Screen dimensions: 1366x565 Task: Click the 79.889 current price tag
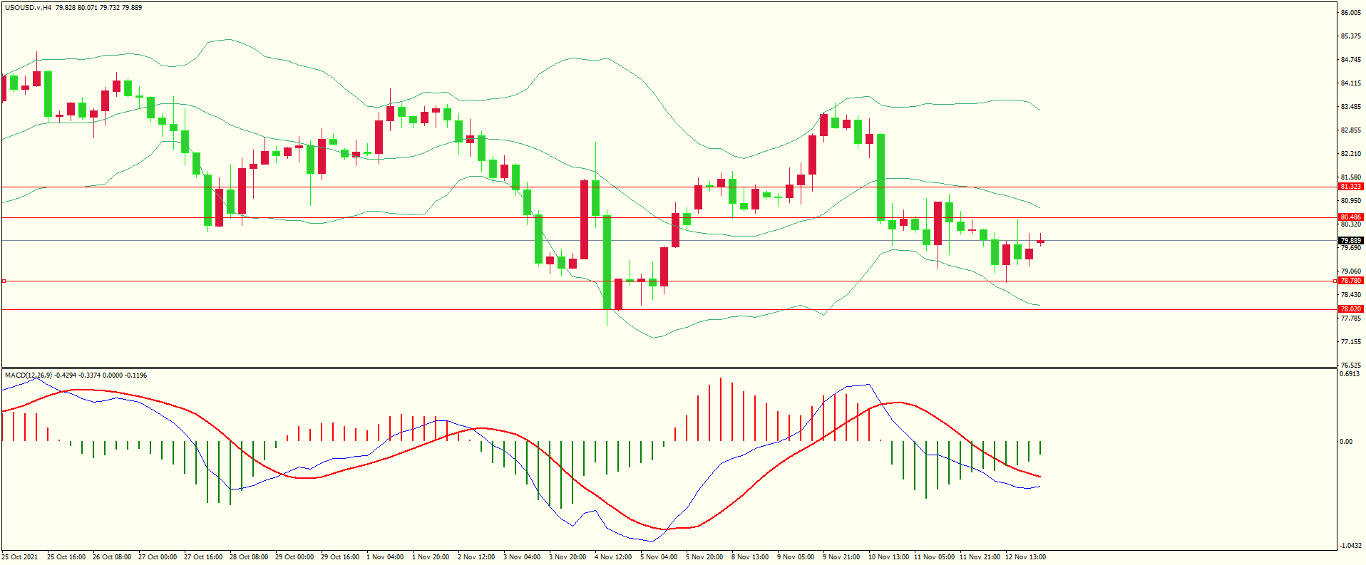(x=1350, y=241)
